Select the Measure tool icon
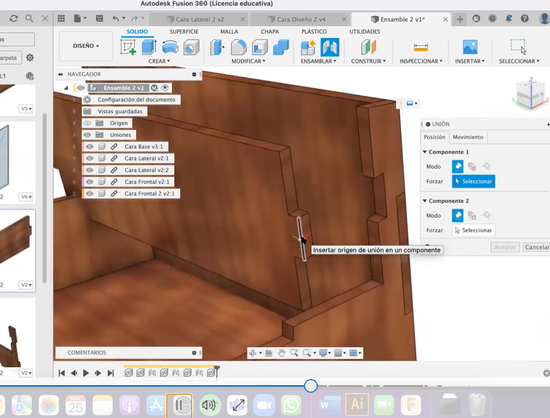Viewport: 550px width, 418px height. coord(421,47)
